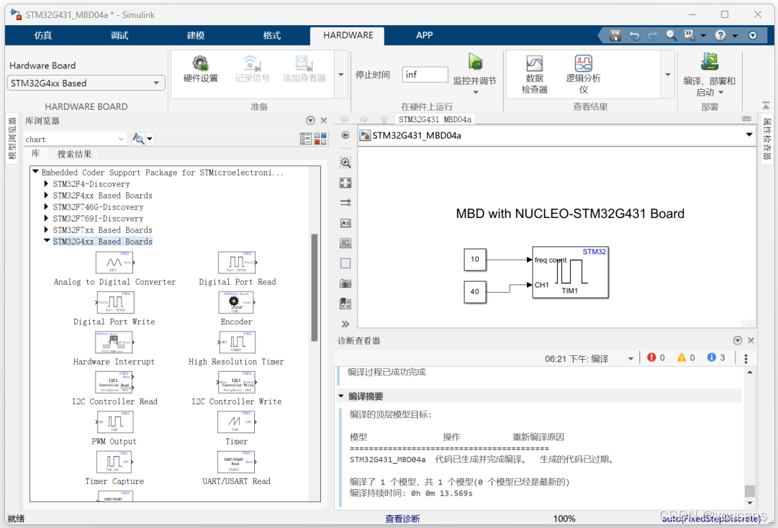Select the High Resolution Timer block icon
Image resolution: width=778 pixels, height=528 pixels.
coord(237,342)
